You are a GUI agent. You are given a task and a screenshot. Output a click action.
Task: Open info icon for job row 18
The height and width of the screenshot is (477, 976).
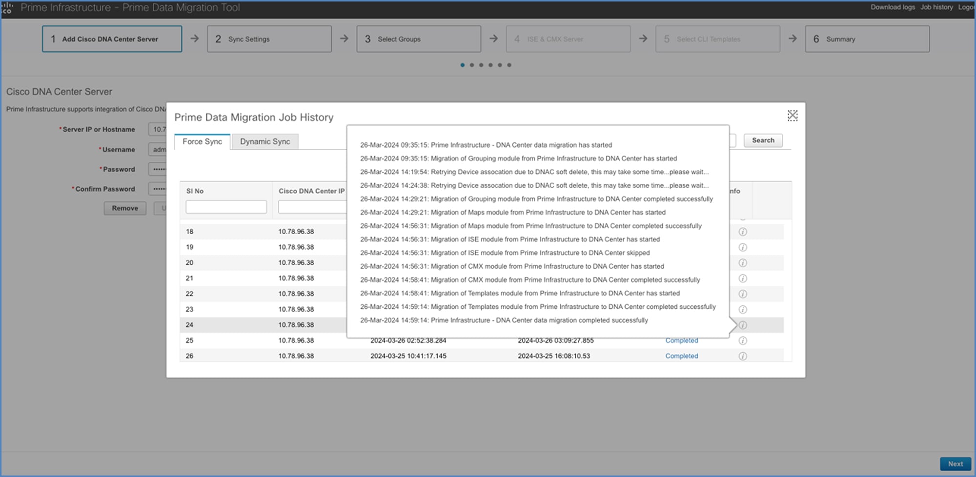click(x=743, y=232)
